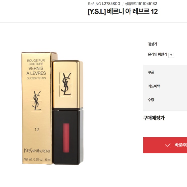Click the YSL logo on the gold lipstick cap
Viewport: 187px width, 187px height.
coord(66,84)
